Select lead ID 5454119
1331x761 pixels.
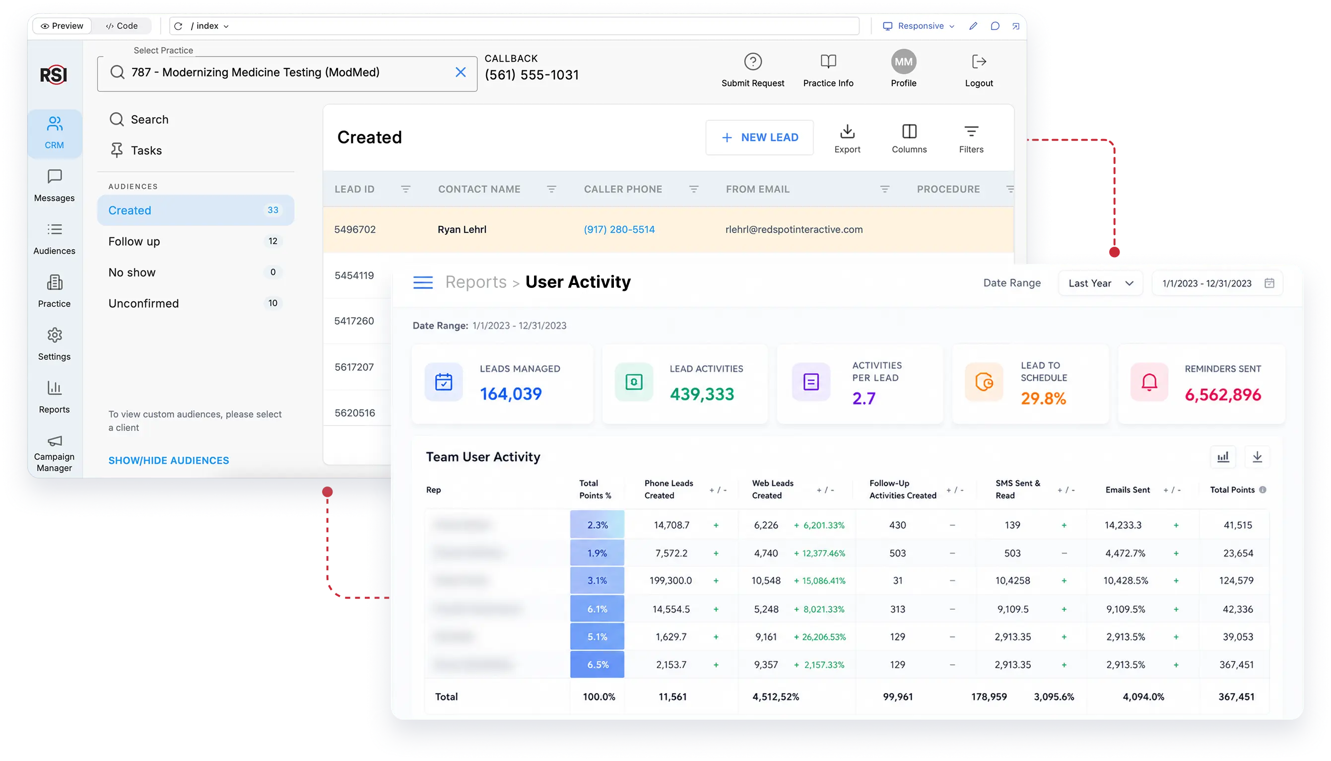(x=354, y=276)
